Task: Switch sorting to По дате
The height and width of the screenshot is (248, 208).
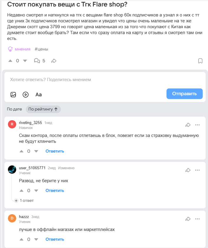Action: [14, 109]
